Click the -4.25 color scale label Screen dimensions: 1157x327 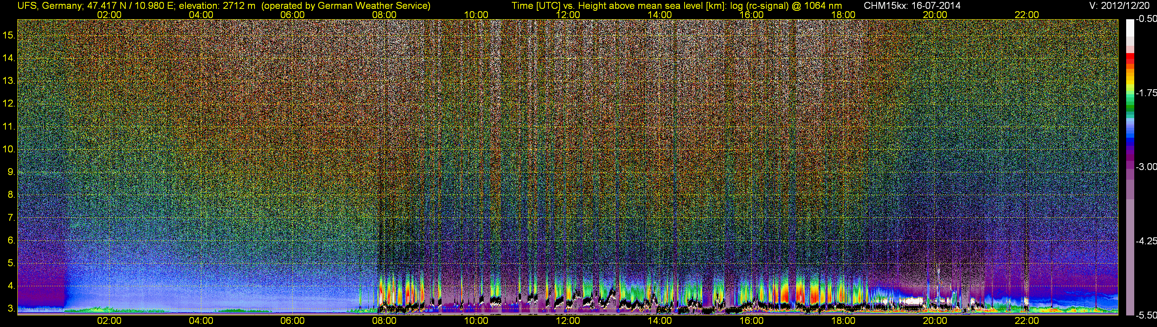coord(1146,241)
